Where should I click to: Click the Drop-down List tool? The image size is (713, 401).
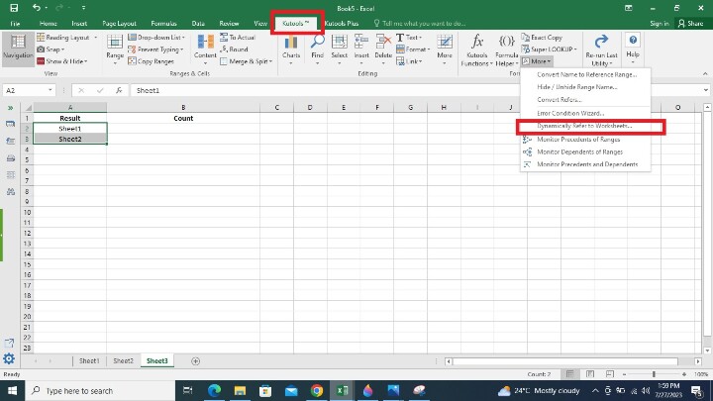click(x=156, y=38)
